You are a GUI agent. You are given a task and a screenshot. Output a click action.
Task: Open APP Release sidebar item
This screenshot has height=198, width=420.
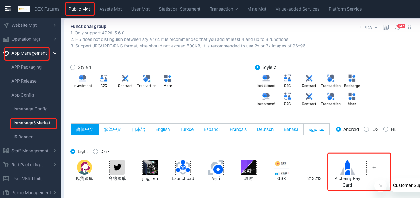pyautogui.click(x=24, y=81)
